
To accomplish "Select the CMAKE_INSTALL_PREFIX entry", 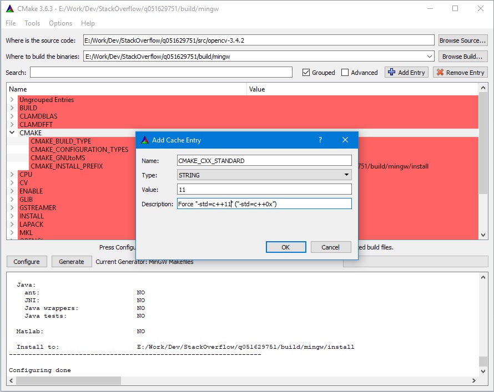I will tap(67, 166).
